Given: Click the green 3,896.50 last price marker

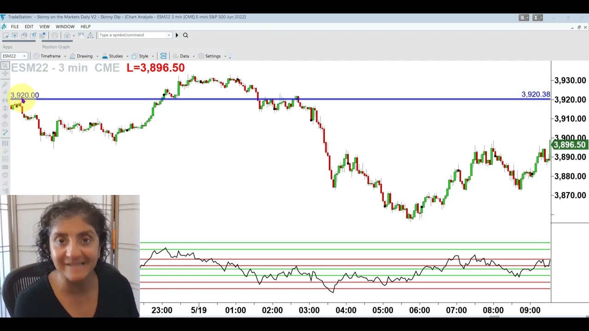Looking at the screenshot, I should 570,145.
